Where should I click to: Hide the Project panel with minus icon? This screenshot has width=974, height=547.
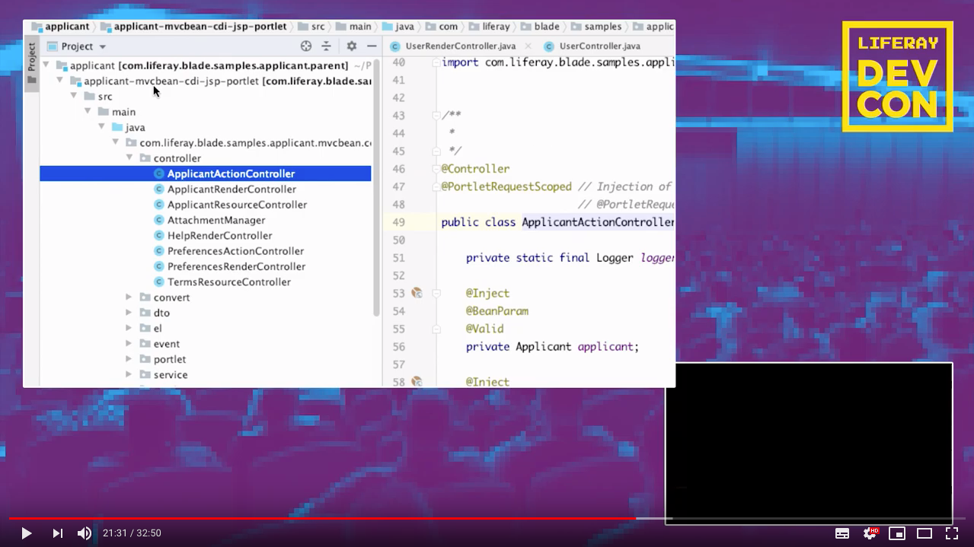tap(372, 46)
